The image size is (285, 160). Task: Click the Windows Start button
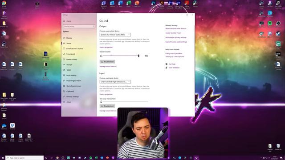[3, 158]
